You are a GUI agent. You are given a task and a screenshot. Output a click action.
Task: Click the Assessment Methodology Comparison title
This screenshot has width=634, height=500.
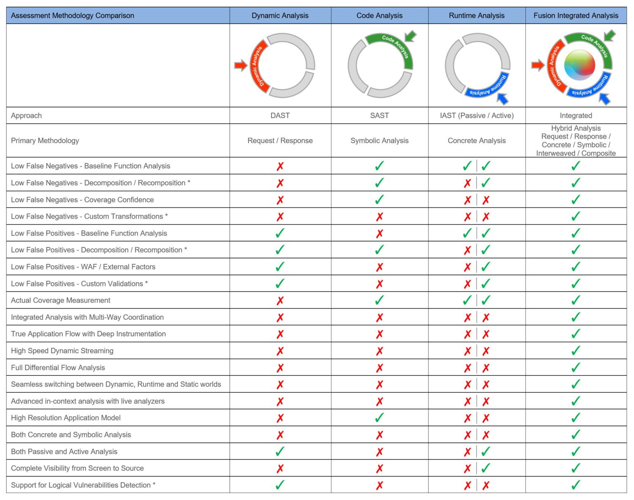click(72, 15)
